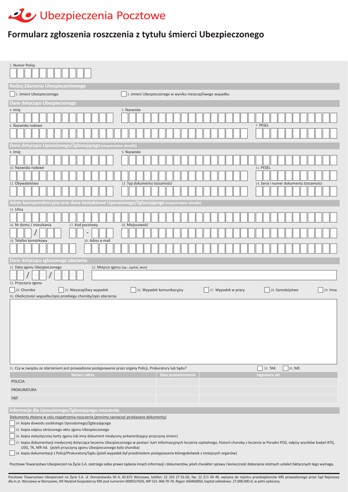This screenshot has width=348, height=492.
Task: Tick 'śmierć Ubezpieczonego w wyniku nieszczęśliwego wypadku'
Action: [124, 94]
